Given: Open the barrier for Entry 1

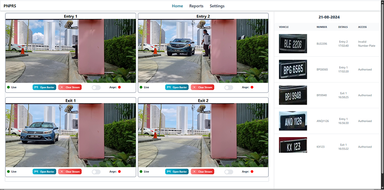Looking at the screenshot, I should tap(44, 87).
